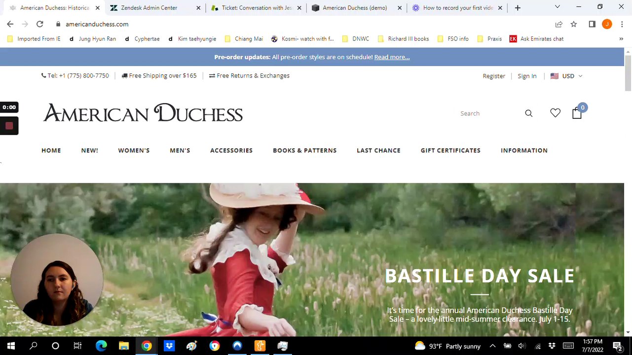Open the tab search dropdown arrow
The width and height of the screenshot is (632, 355).
pyautogui.click(x=558, y=7)
